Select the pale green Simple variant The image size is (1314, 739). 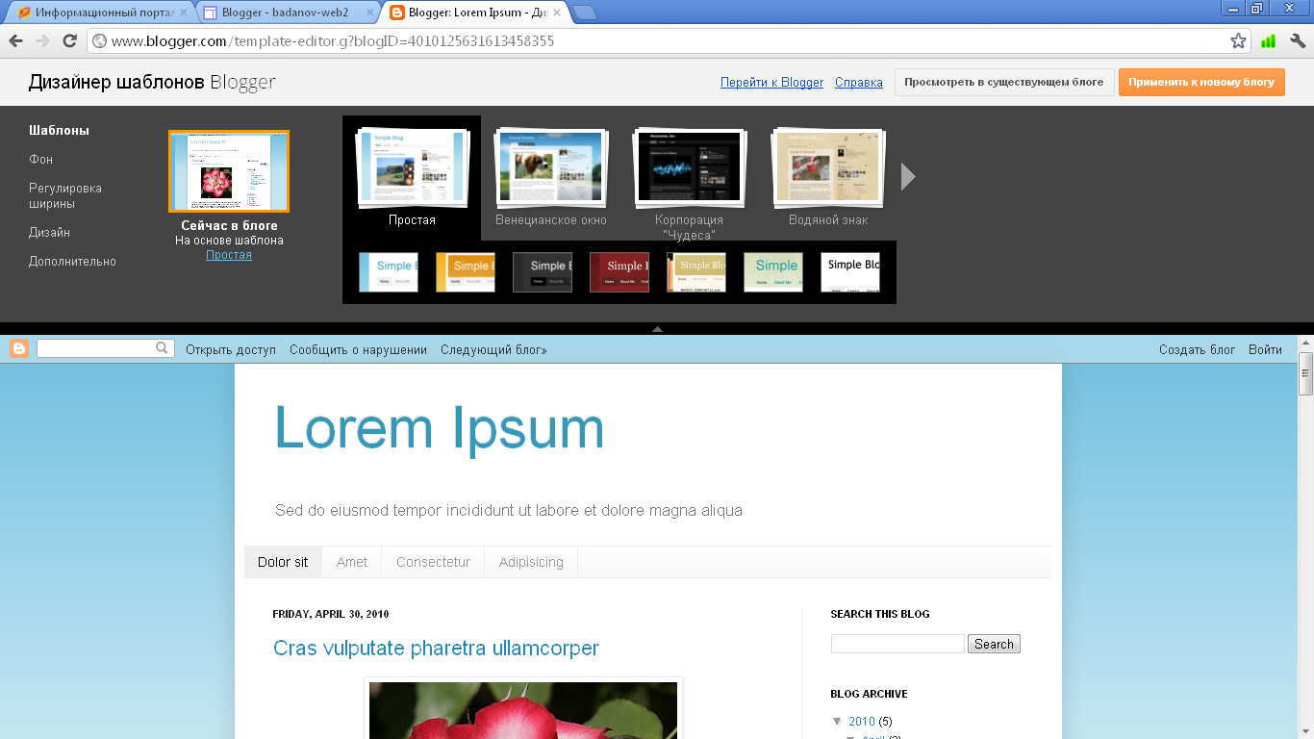(x=773, y=272)
